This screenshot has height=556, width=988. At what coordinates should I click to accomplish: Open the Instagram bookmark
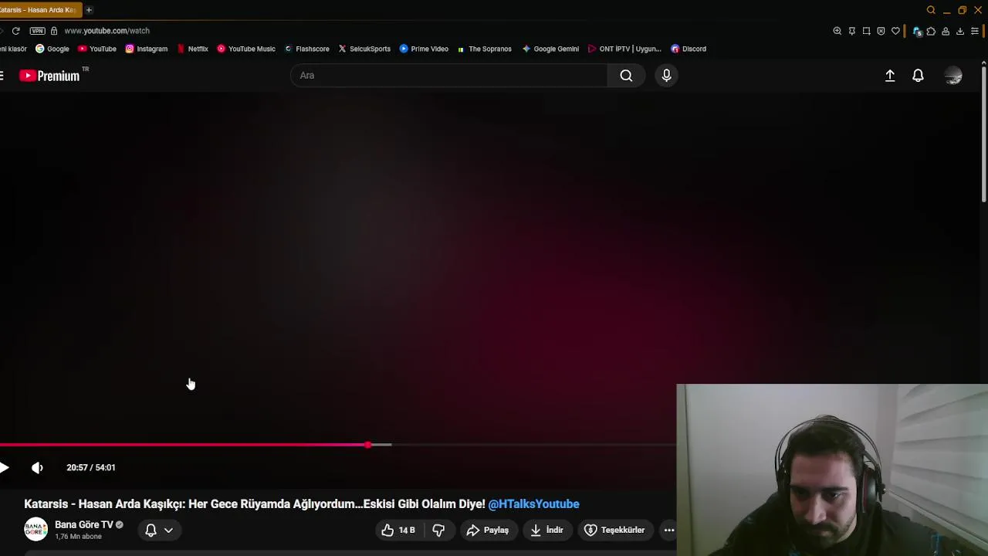pyautogui.click(x=147, y=49)
